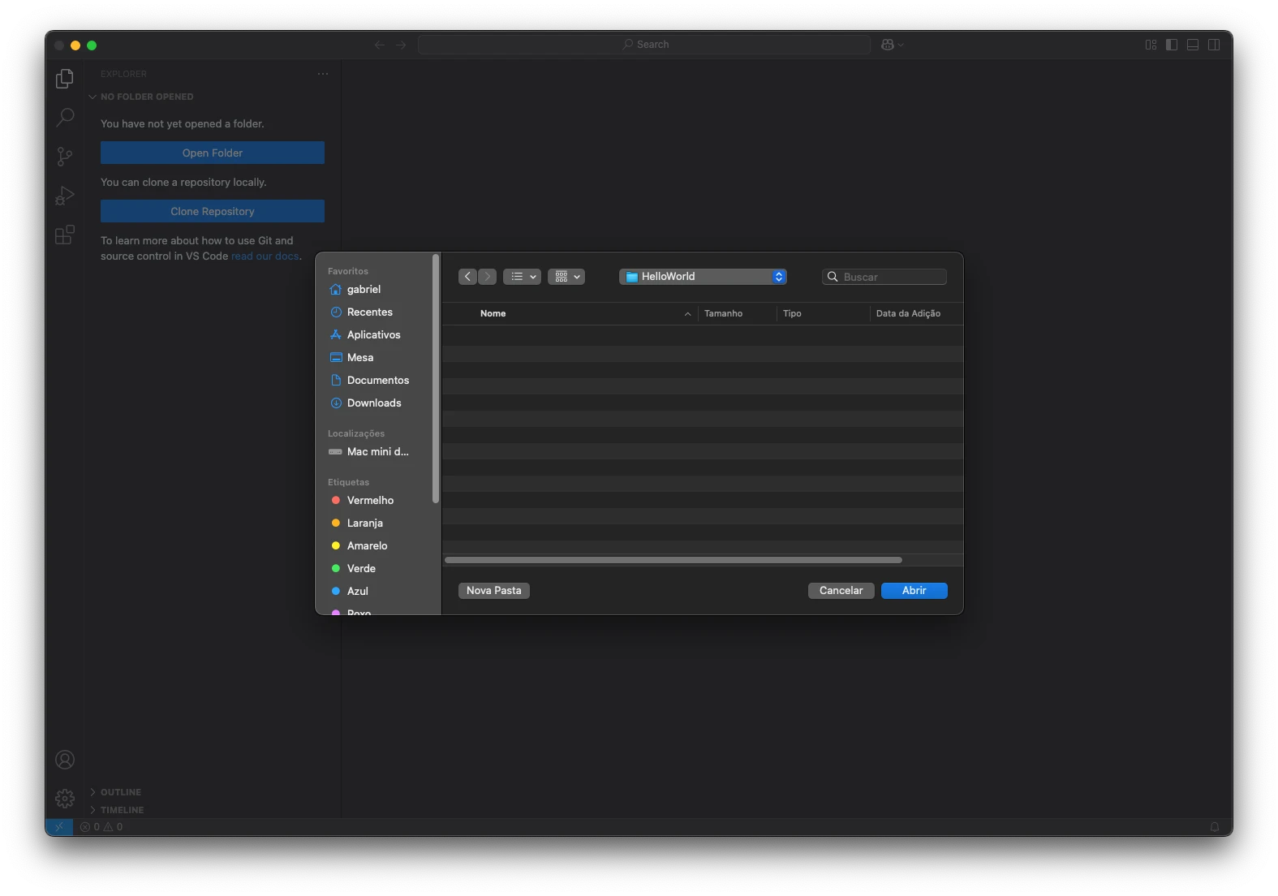The height and width of the screenshot is (896, 1278).
Task: Open Run and Debug view icon
Action: point(65,196)
